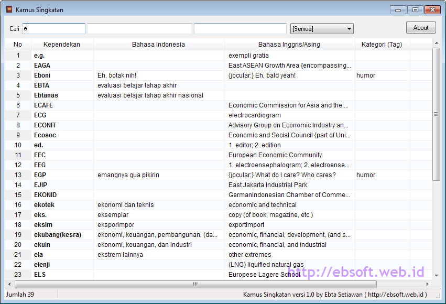Click the version credit status bar text
The image size is (446, 304).
[x=335, y=295]
